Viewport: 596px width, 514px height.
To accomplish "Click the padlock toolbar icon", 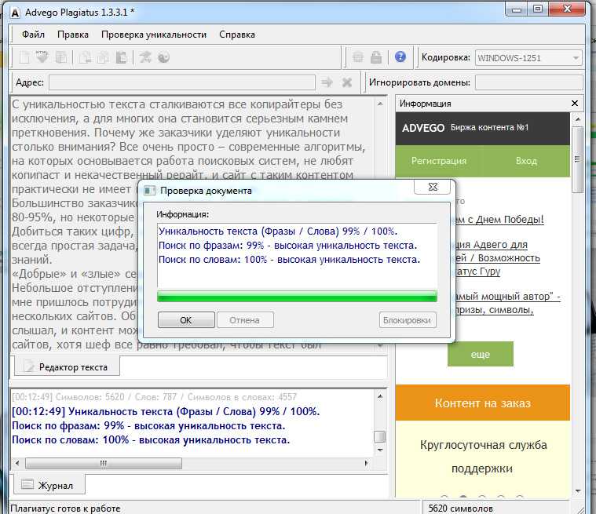I will [x=376, y=57].
